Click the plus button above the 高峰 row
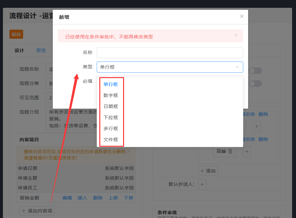296x218 pixels. [257, 126]
